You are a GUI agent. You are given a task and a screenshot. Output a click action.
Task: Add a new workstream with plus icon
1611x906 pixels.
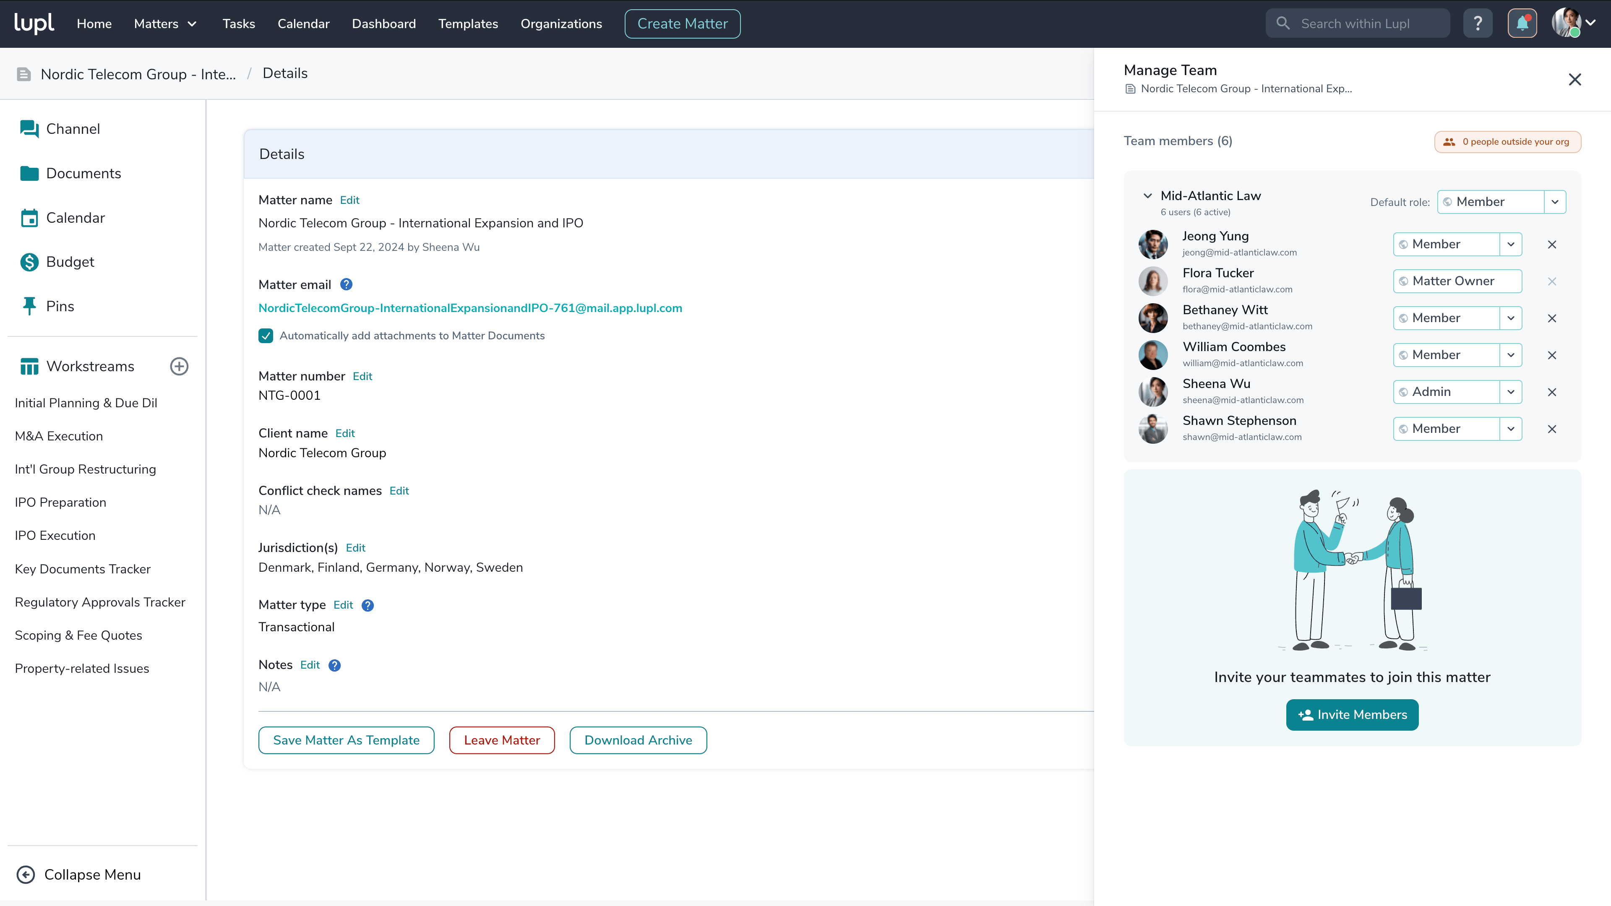click(x=180, y=367)
